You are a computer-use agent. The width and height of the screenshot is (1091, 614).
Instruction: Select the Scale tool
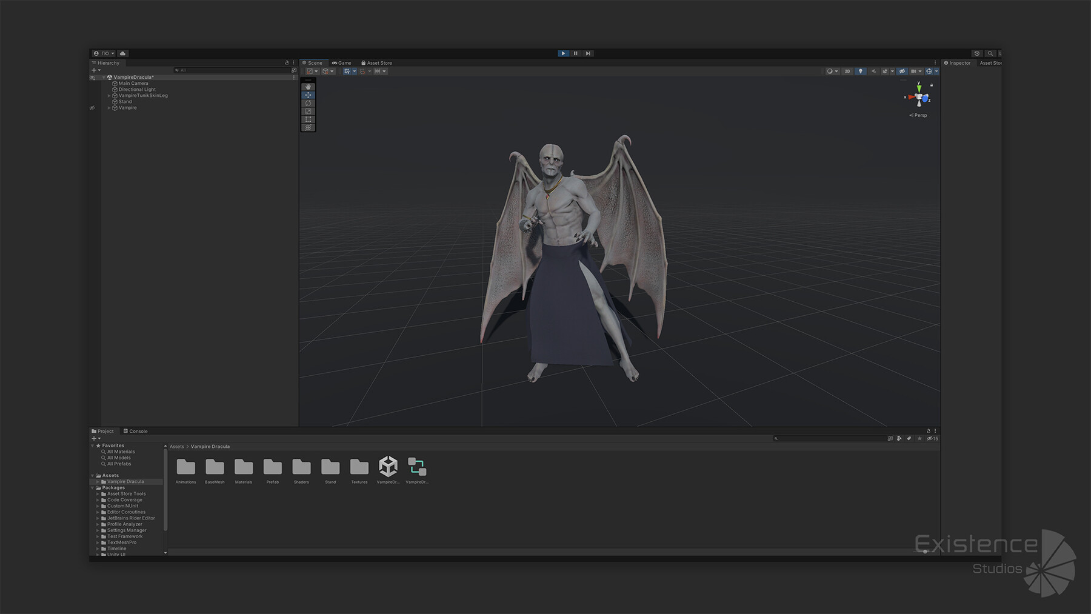click(308, 111)
